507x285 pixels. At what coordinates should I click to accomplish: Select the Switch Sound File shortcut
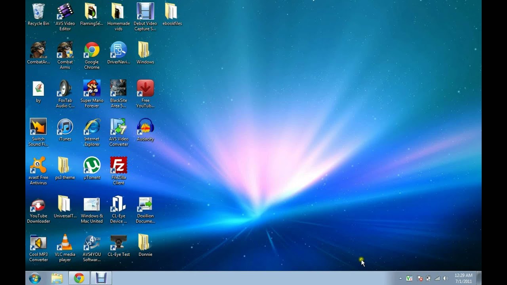coord(38,132)
